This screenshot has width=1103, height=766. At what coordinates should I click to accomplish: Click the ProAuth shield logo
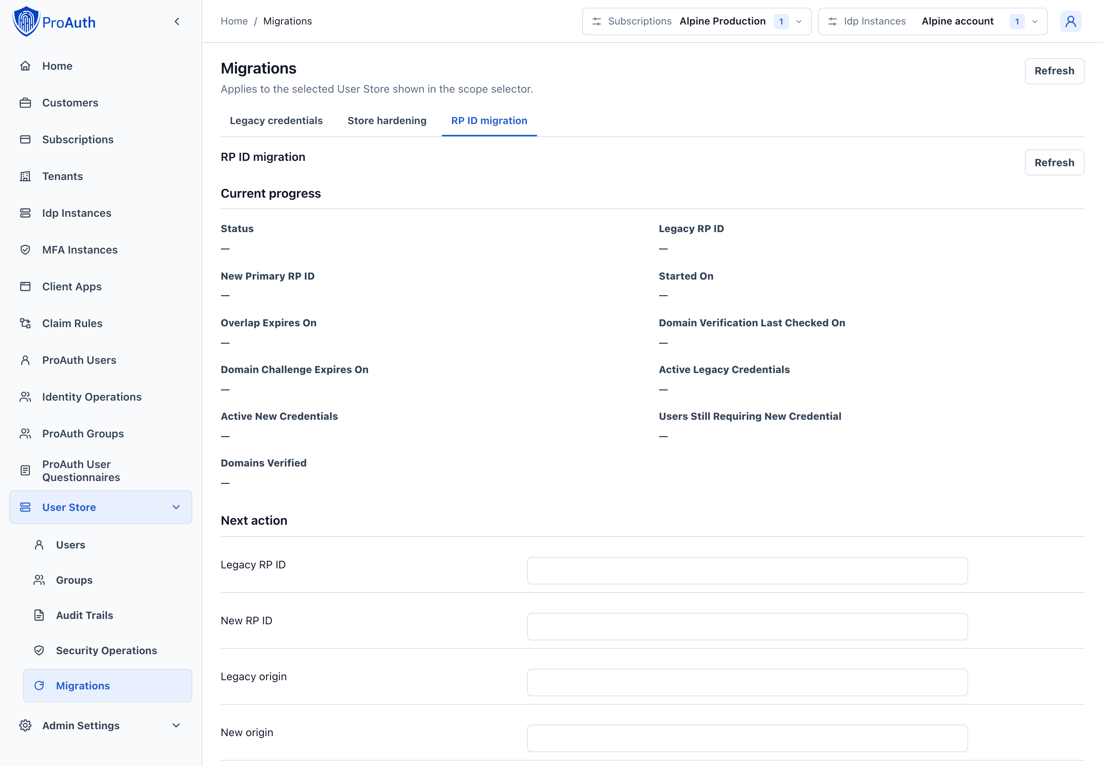(26, 21)
